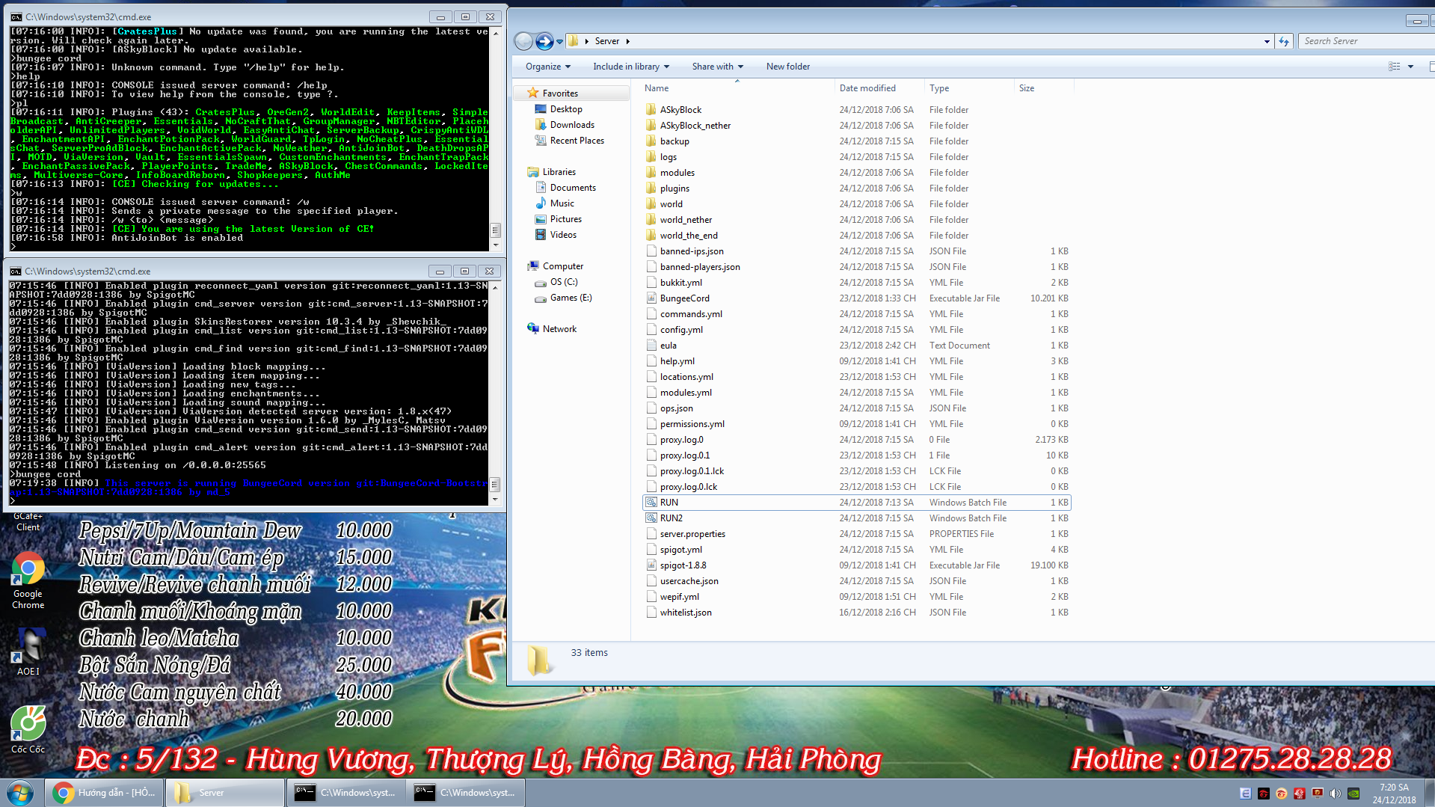Image resolution: width=1435 pixels, height=807 pixels.
Task: Click the volume icon in system tray
Action: click(1335, 794)
